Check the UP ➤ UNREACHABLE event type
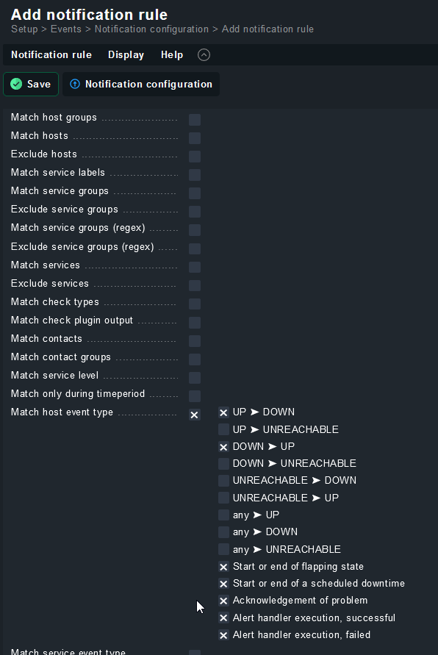Viewport: 438px width, 655px height. pyautogui.click(x=223, y=429)
